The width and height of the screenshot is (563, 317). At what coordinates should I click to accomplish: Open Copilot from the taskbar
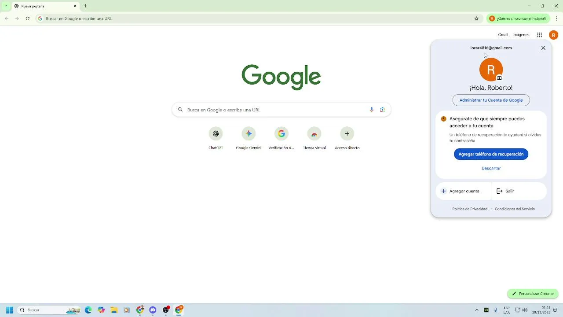101,310
